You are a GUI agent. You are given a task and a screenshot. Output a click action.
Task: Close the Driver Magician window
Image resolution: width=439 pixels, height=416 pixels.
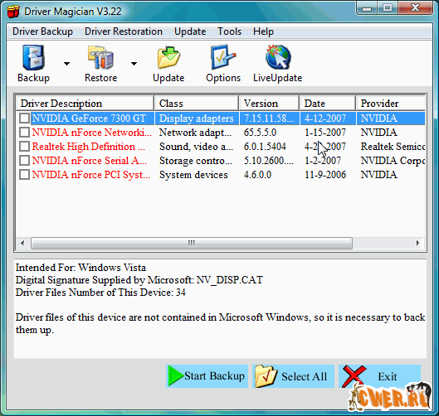tap(415, 7)
